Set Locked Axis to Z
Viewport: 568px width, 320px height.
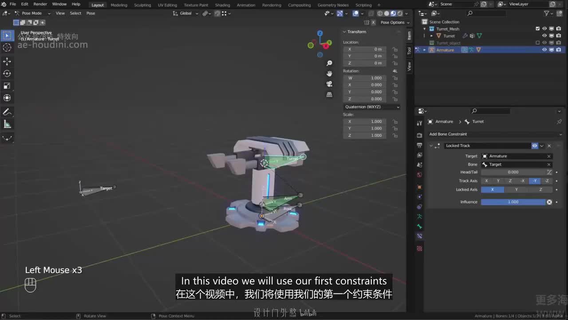(540, 190)
